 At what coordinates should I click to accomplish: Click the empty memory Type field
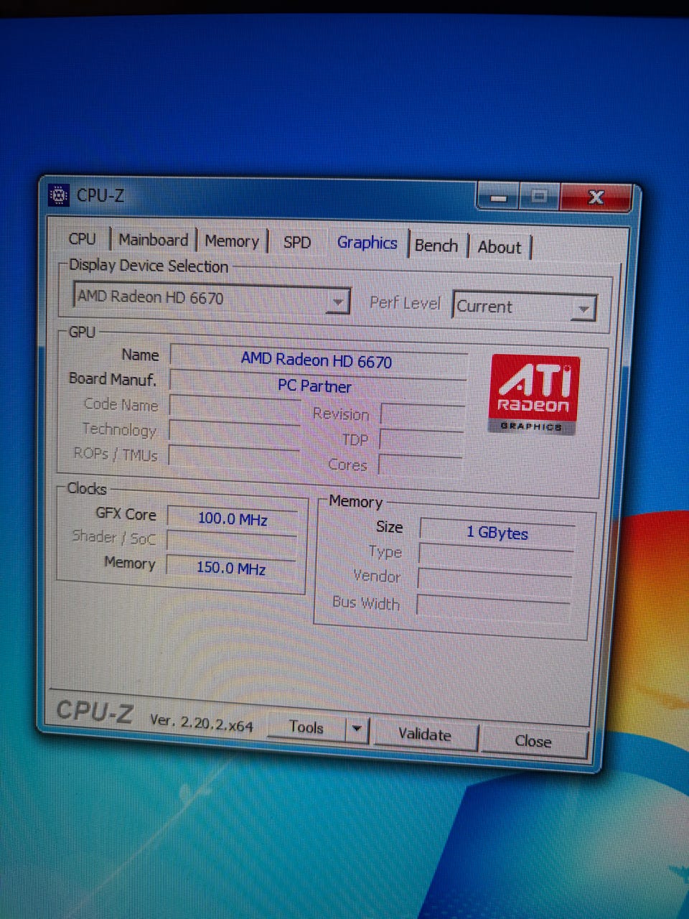pyautogui.click(x=496, y=556)
